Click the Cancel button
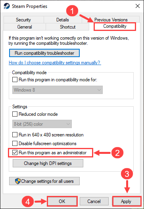Viewport: 144px width, 209px height. pos(94,201)
